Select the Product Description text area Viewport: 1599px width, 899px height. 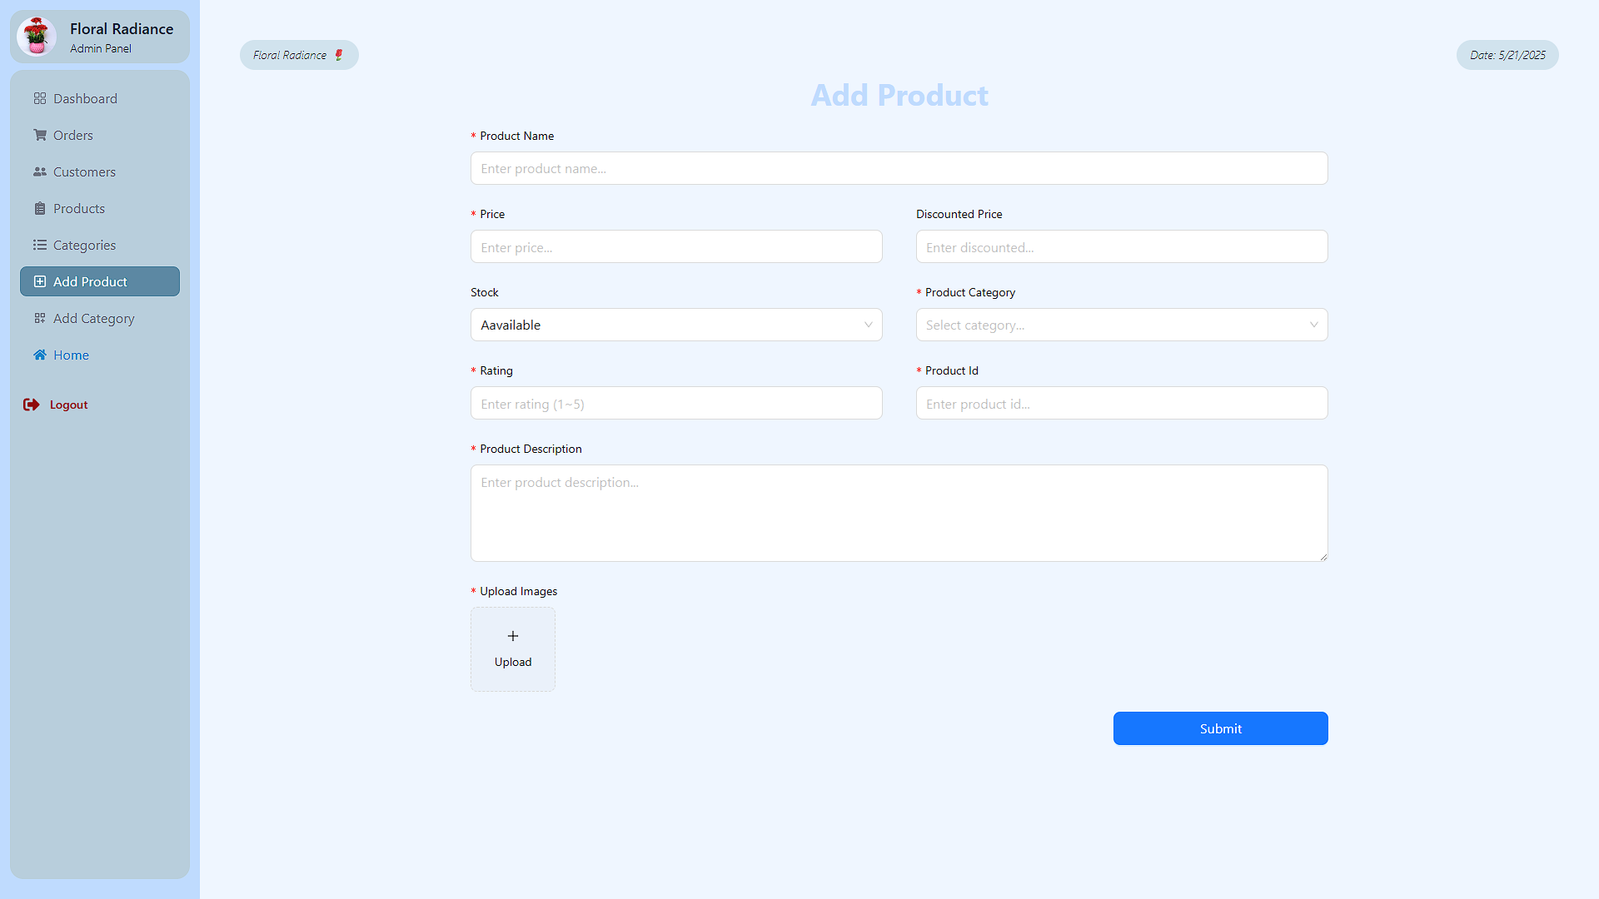click(x=899, y=513)
